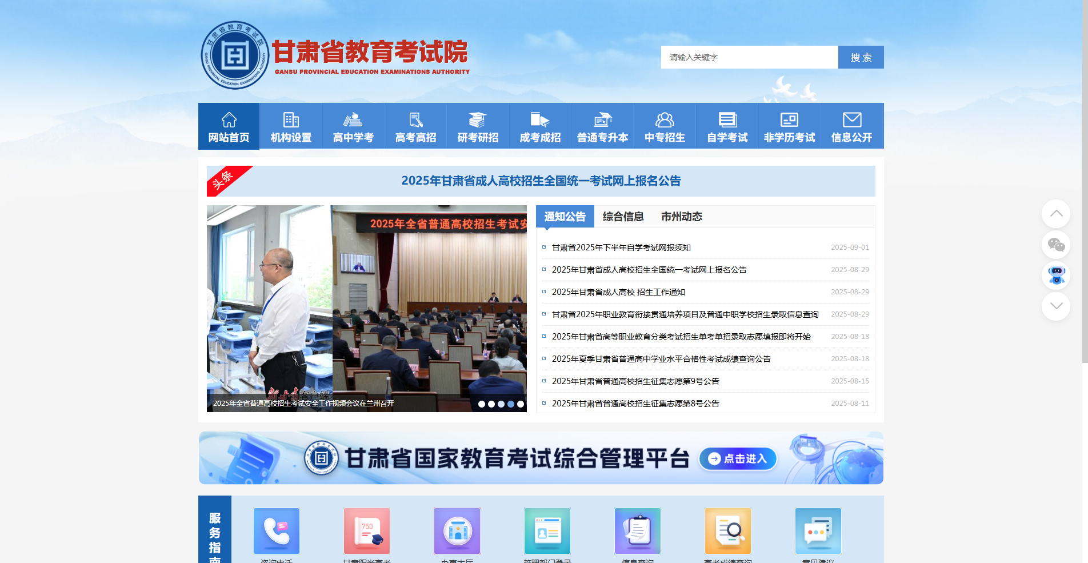Open the AI robot assistant icon
This screenshot has height=563, width=1088.
1057,276
